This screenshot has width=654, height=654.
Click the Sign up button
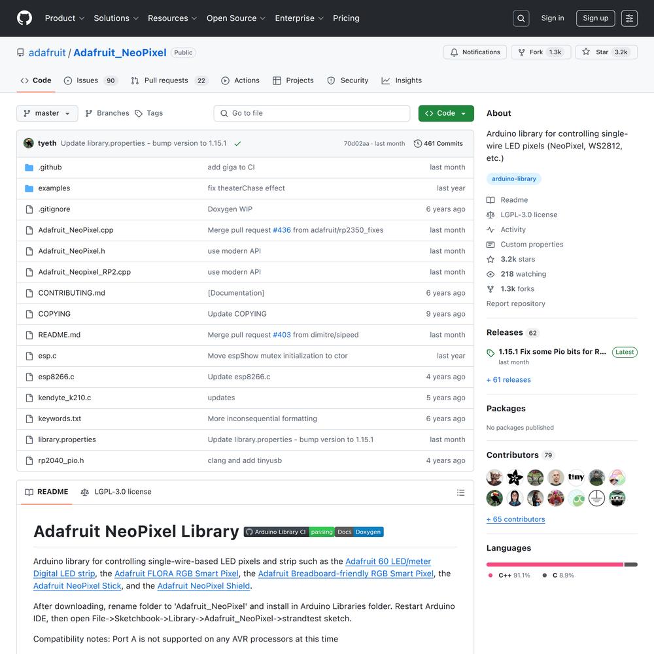595,18
